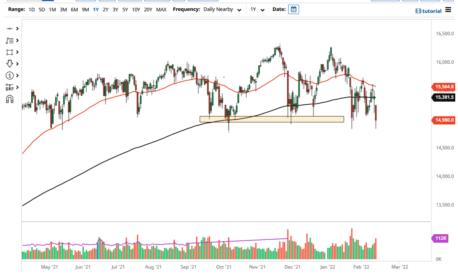458x278 pixels.
Task: Enable the 1Y range option
Action: (96, 9)
